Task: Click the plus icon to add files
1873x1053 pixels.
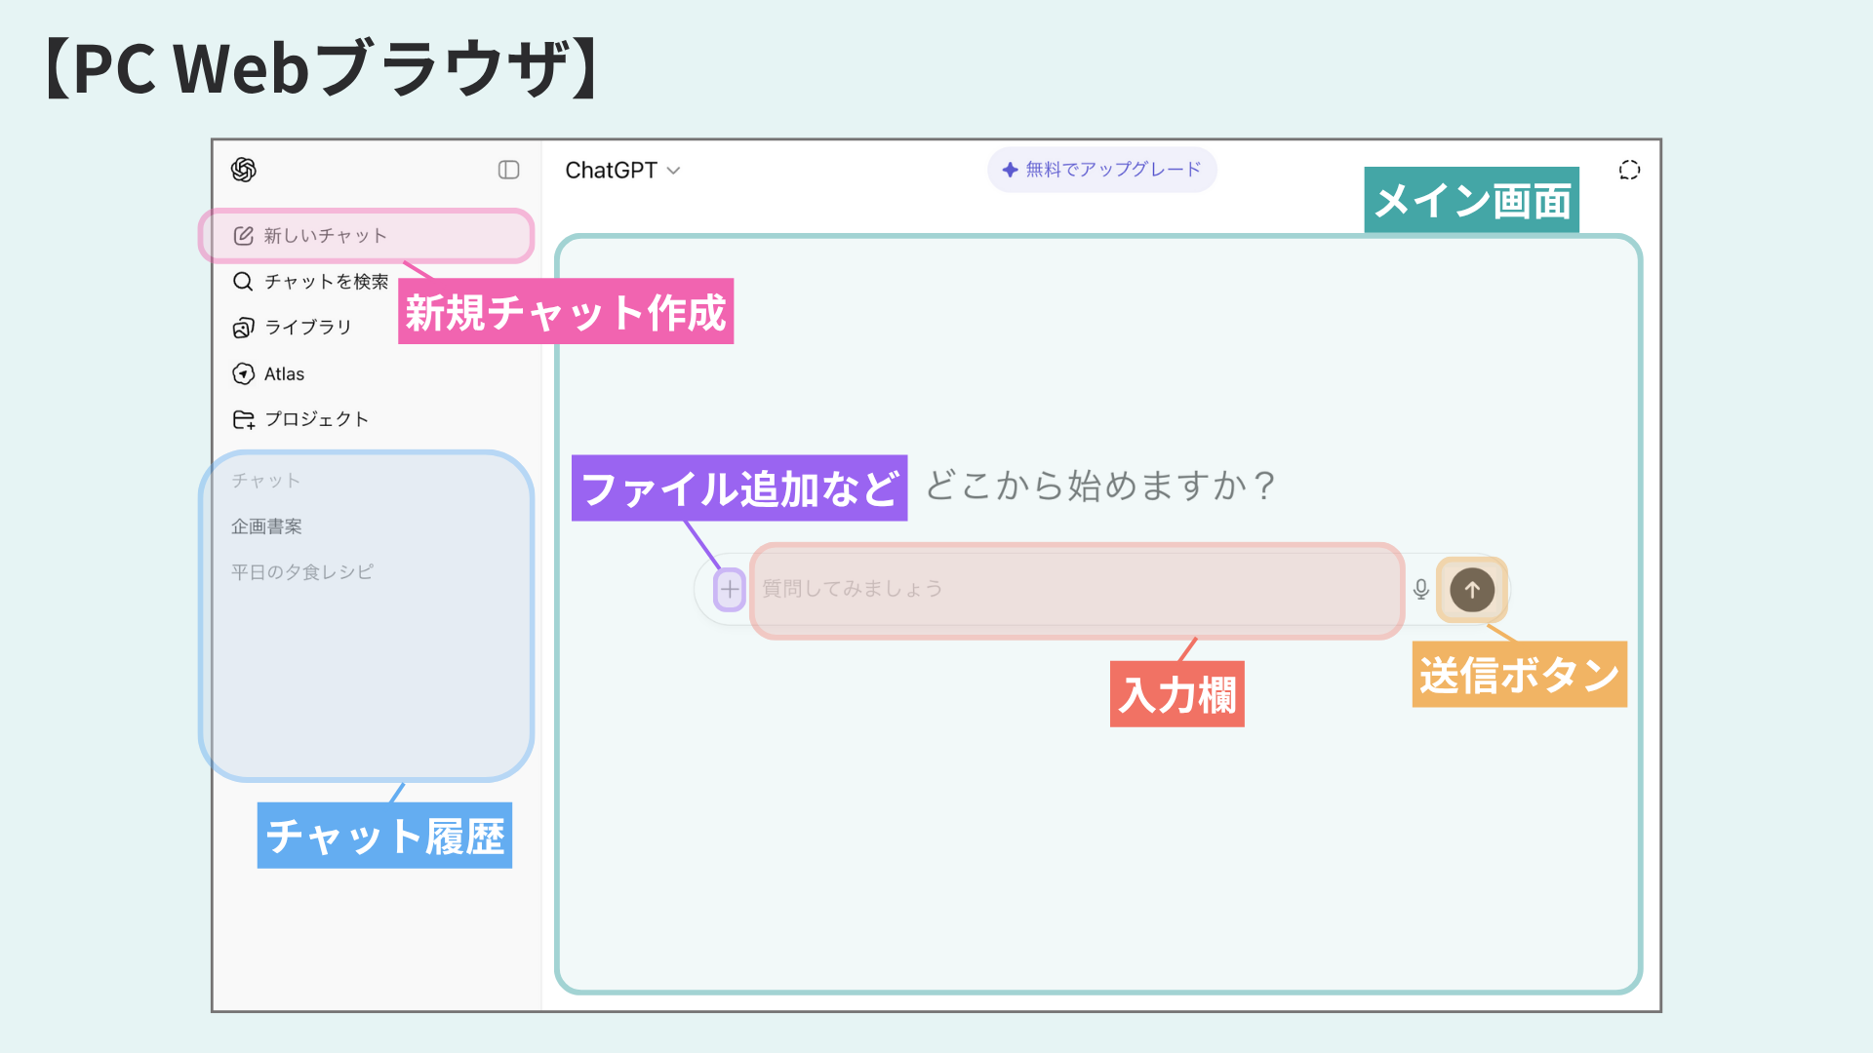Action: point(730,589)
